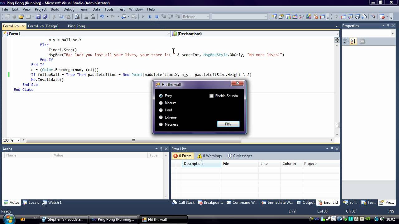
Task: Sort Error List by File column
Action: coord(240,164)
